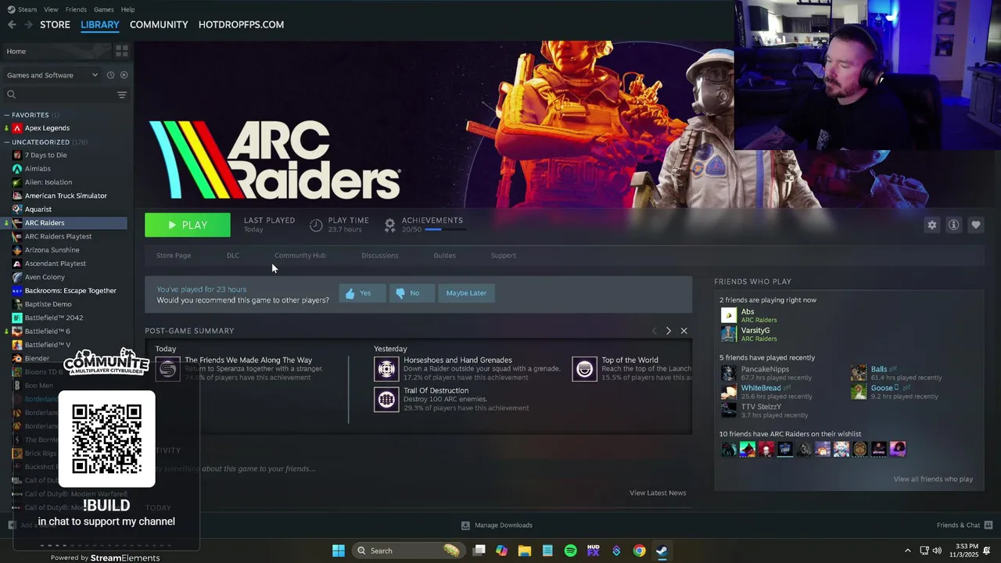
Task: Go back with the back arrow
Action: (12, 25)
